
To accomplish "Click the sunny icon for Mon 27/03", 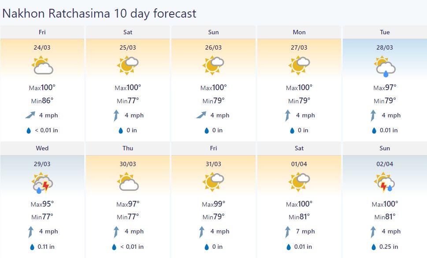I will (299, 65).
